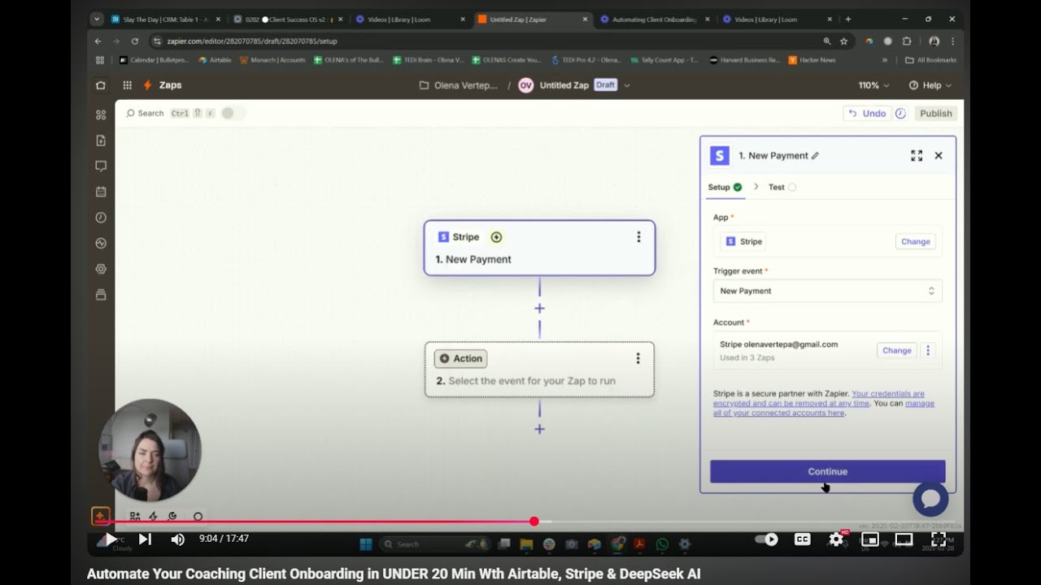Open the versions stack icon in sidebar
Viewport: 1041px width, 585px height.
pos(101,294)
